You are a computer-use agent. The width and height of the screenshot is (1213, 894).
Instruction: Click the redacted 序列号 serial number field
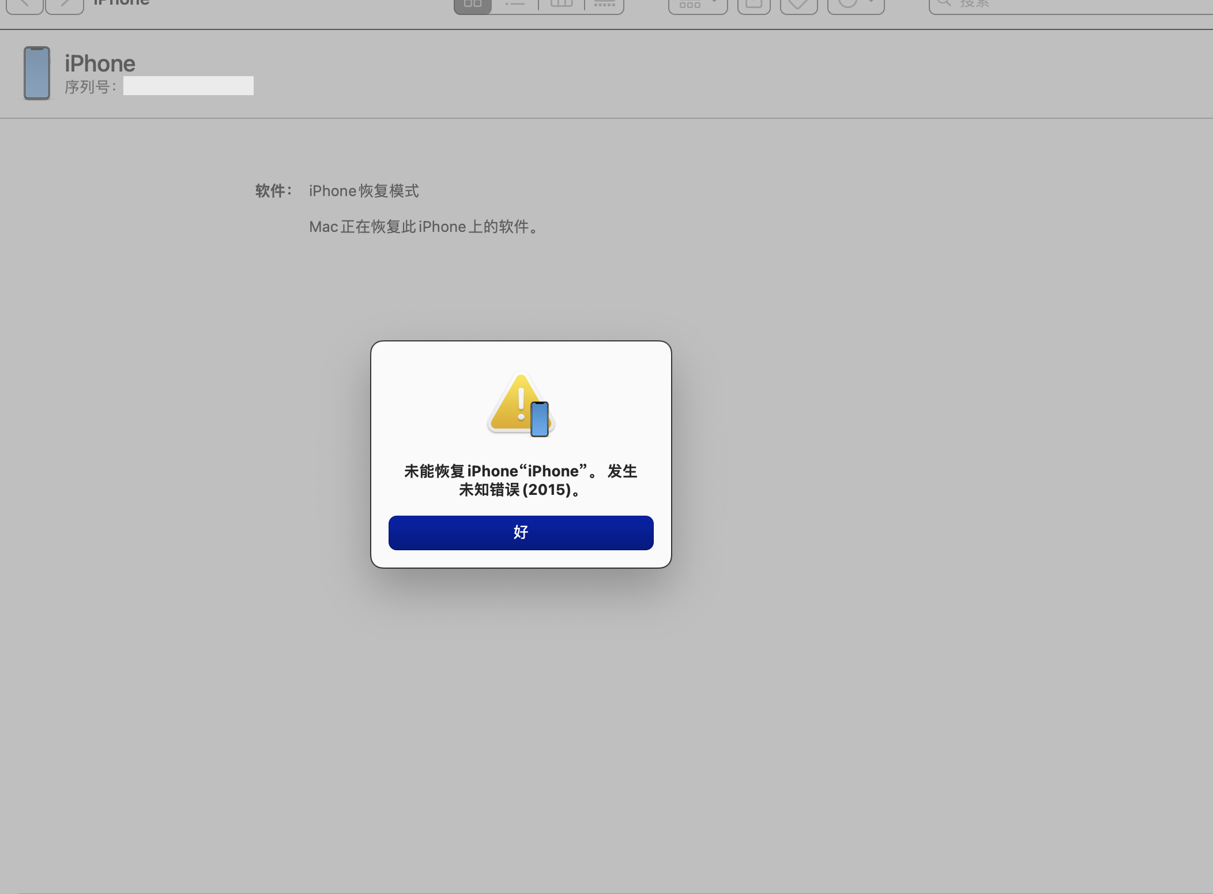[x=188, y=86]
